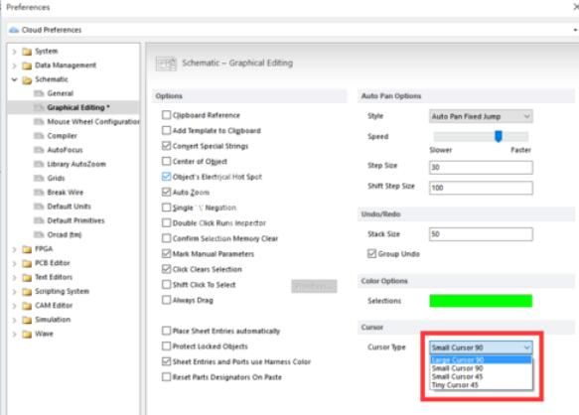The image size is (579, 415).
Task: Click the Wave folder icon
Action: [x=27, y=335]
